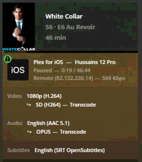
Task: Click English (AAC 5.1) audio stream
Action: [48, 123]
